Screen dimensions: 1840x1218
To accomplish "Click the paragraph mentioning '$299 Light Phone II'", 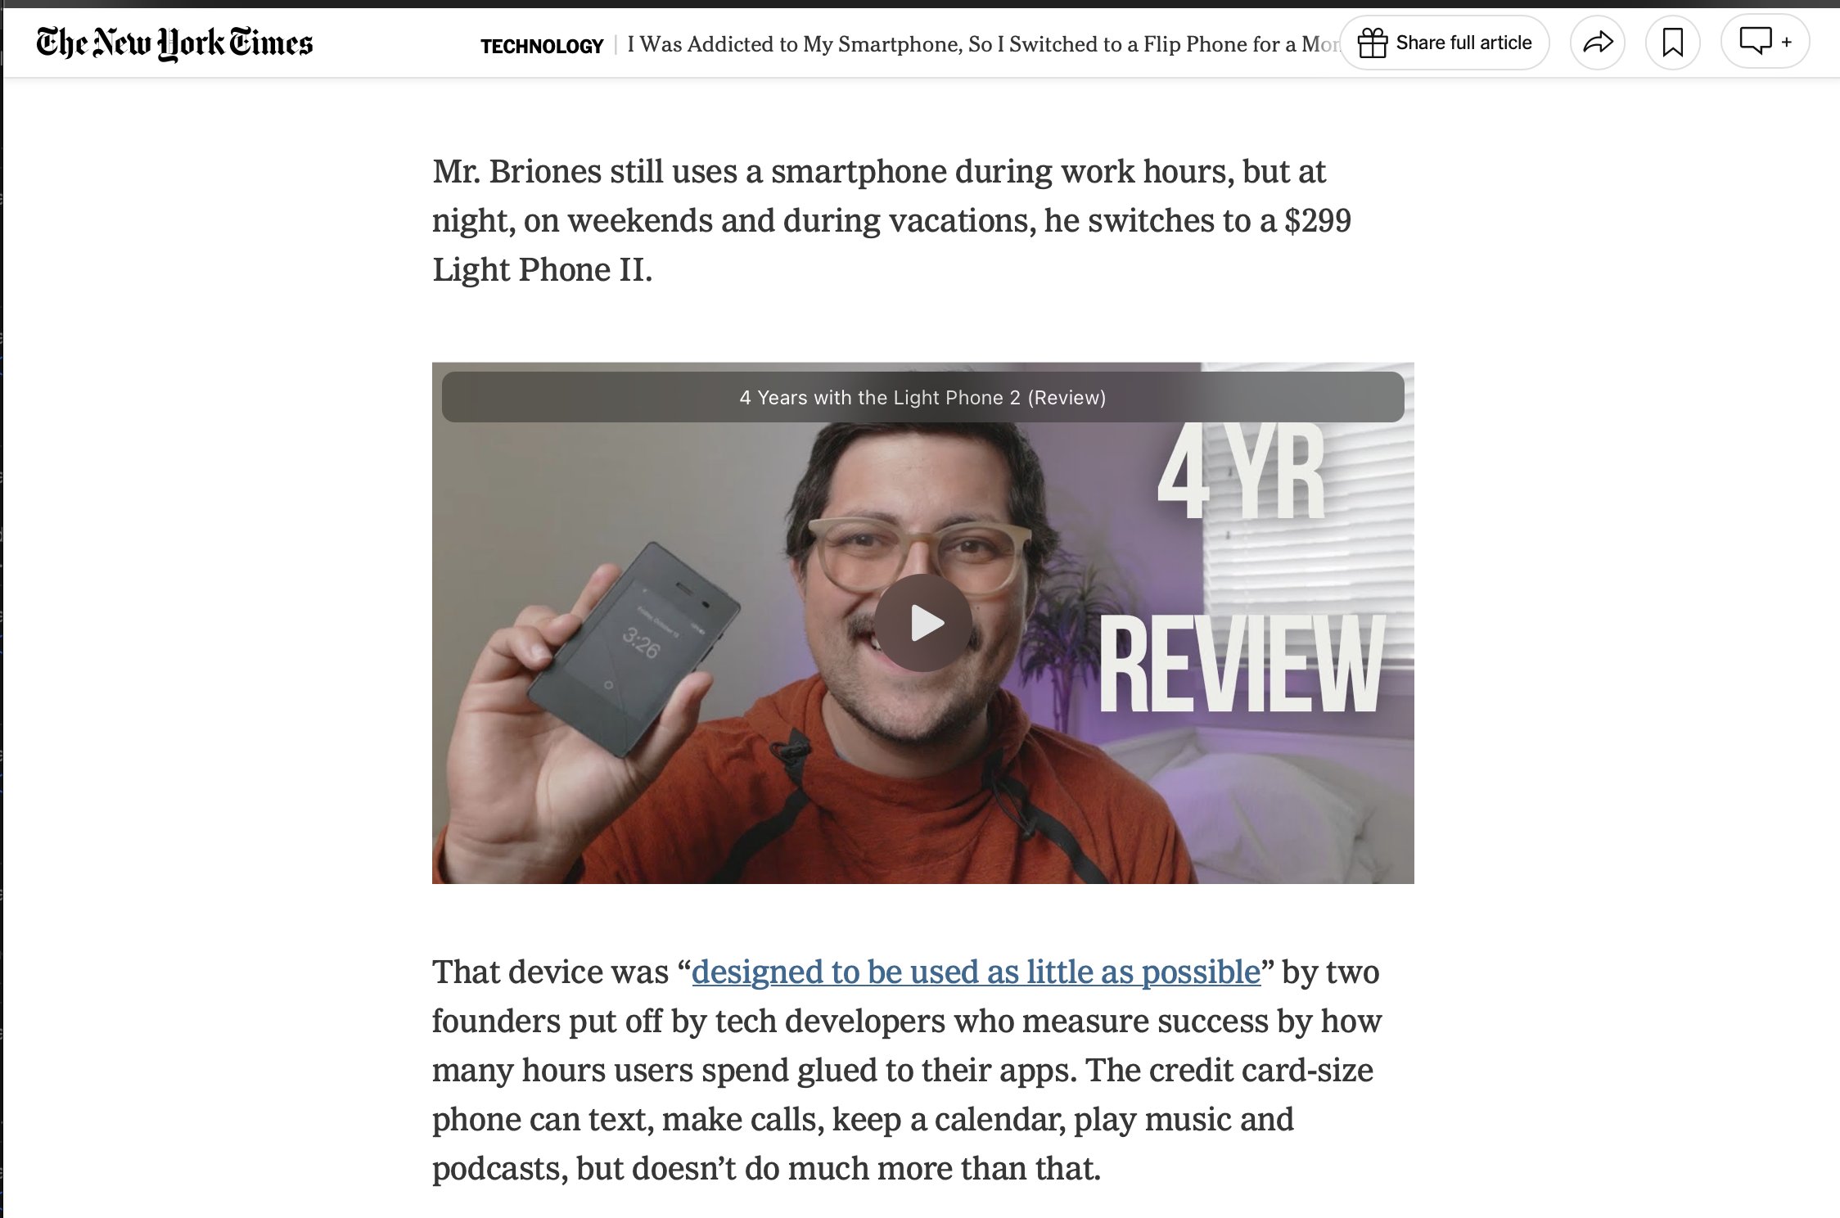I will [891, 220].
